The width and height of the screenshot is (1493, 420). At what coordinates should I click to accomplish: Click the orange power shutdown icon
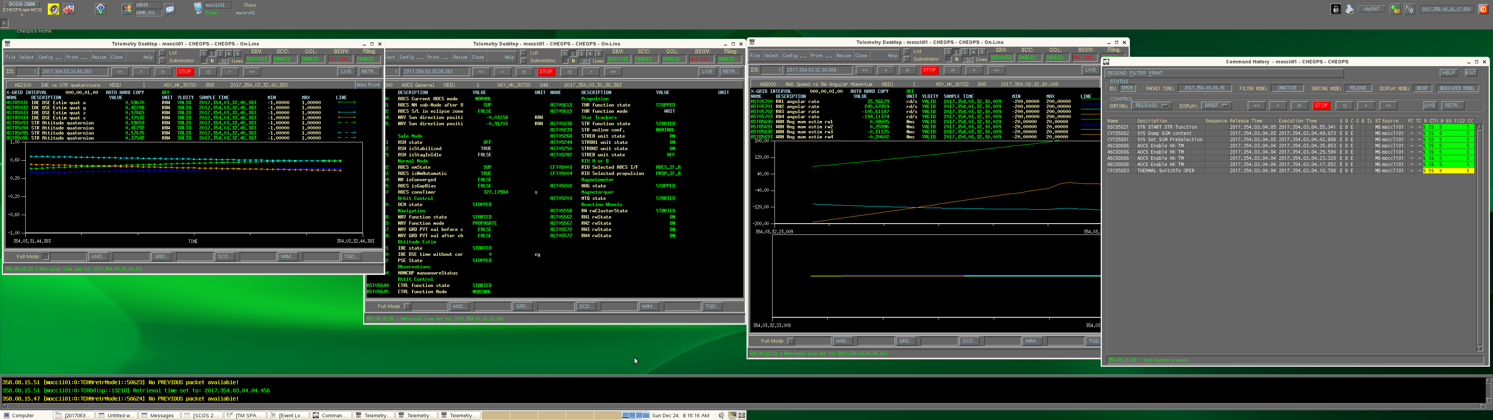pos(1483,9)
